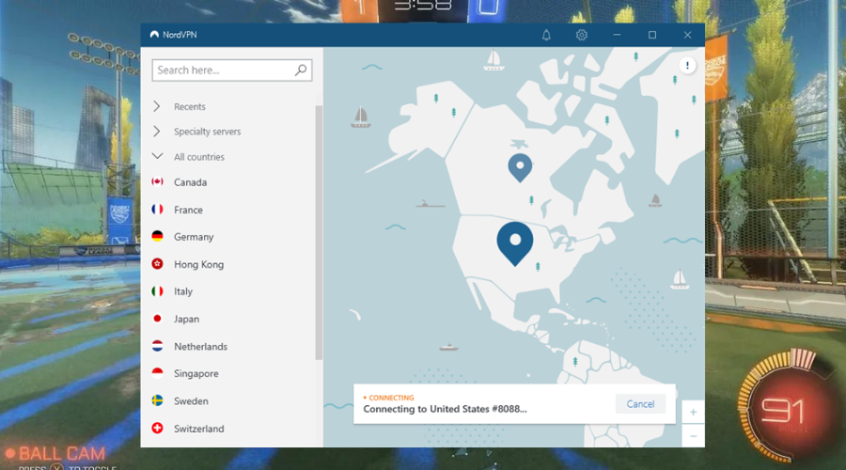The height and width of the screenshot is (470, 846).
Task: Expand the Specialty servers chevron
Action: pyautogui.click(x=156, y=131)
